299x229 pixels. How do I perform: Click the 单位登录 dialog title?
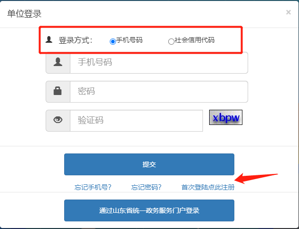point(24,14)
